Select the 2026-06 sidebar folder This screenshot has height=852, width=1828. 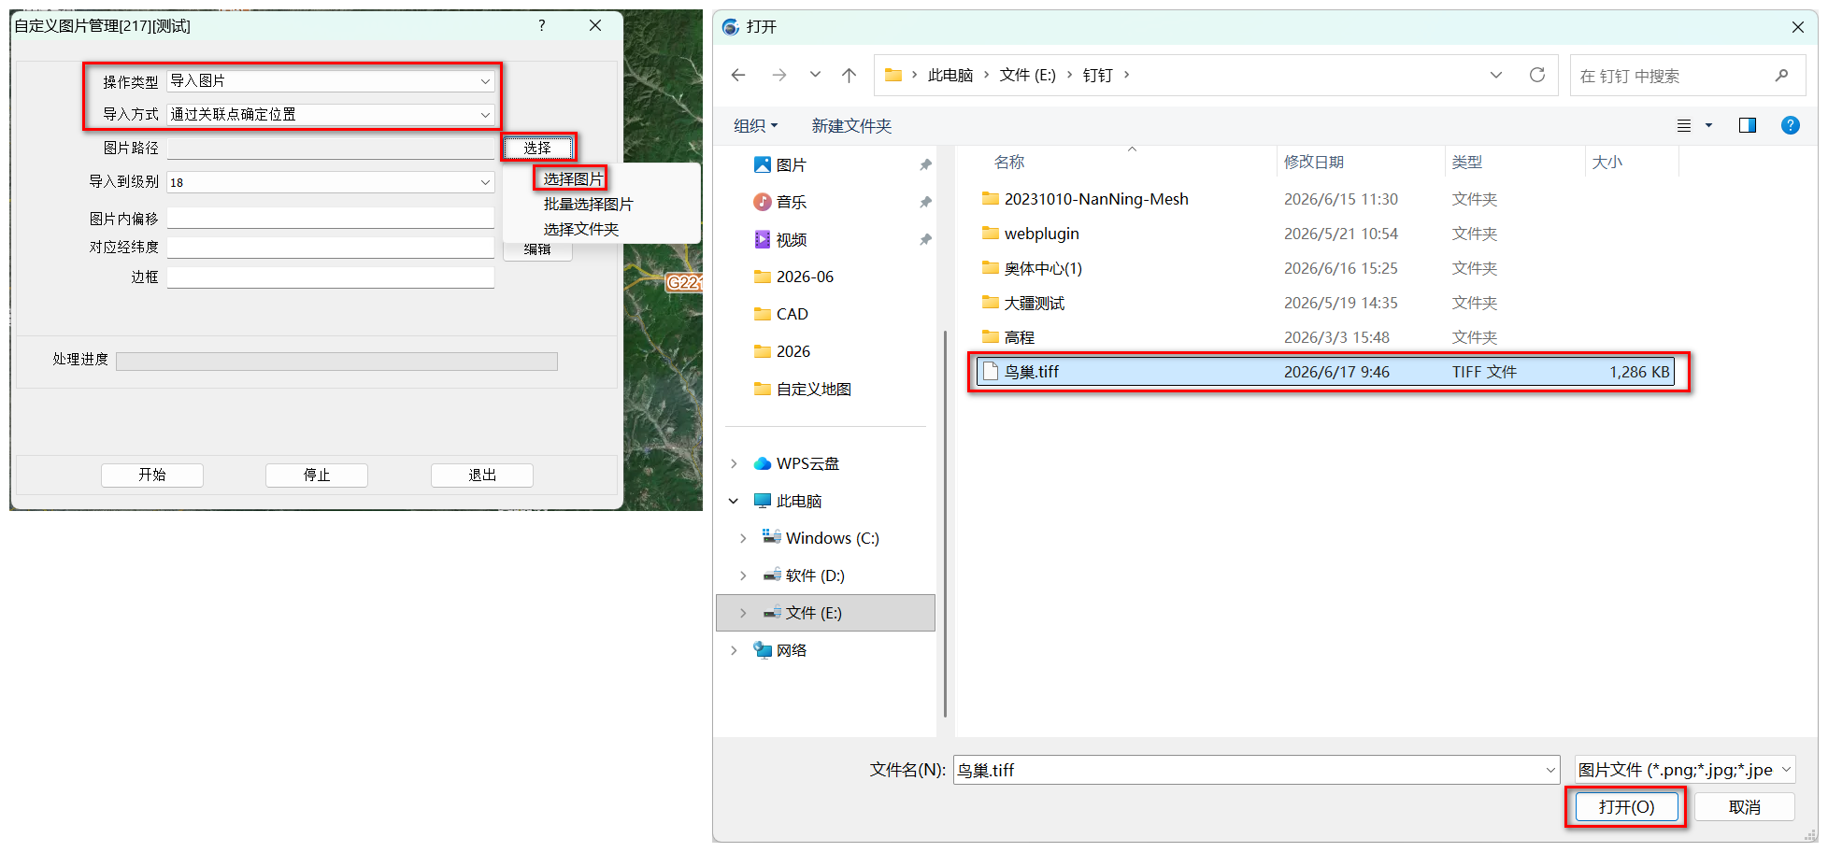805,277
